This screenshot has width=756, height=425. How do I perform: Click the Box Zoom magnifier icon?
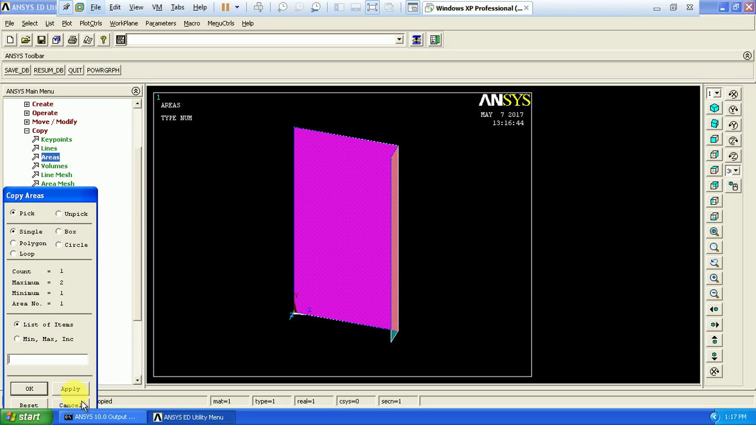715,247
